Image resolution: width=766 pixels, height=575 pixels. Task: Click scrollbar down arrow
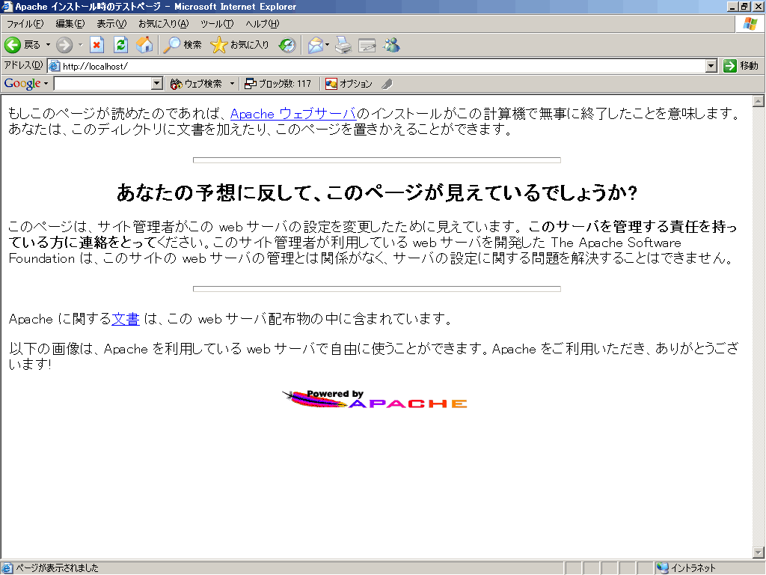tap(759, 553)
